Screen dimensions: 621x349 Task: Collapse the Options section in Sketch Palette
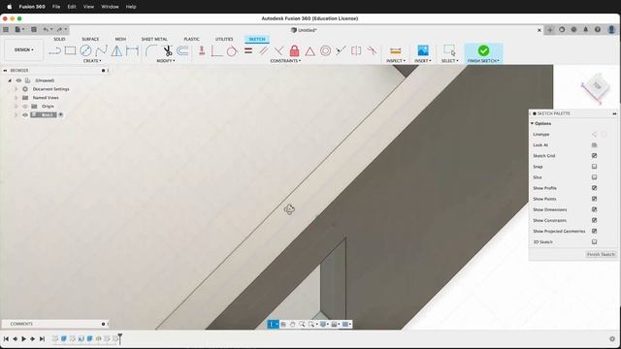point(533,123)
